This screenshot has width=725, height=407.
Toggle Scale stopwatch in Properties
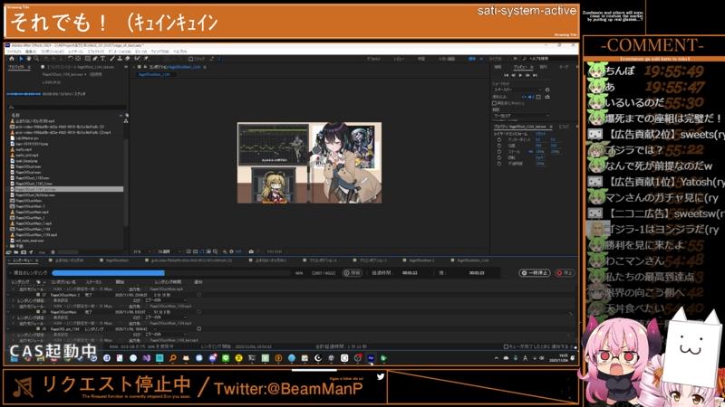(499, 152)
